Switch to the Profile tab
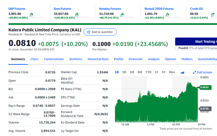217x136 pixels. coord(119,59)
